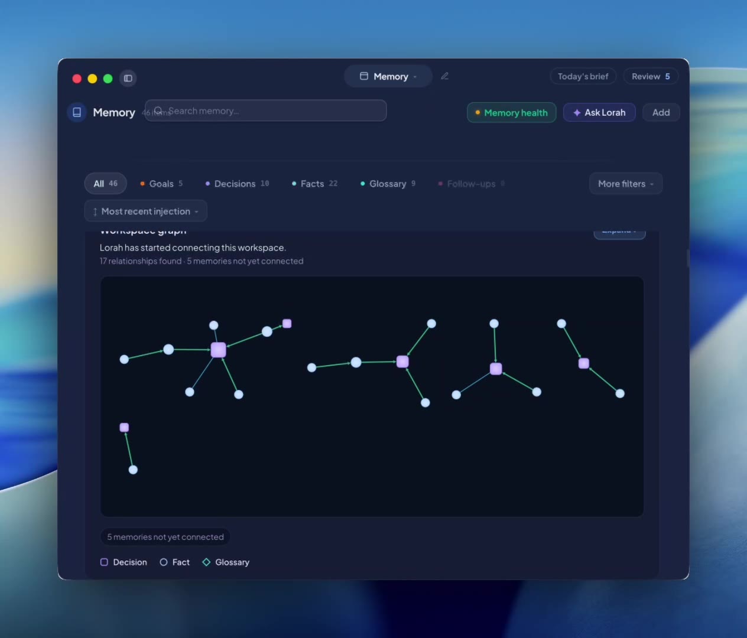Viewport: 747px width, 638px height.
Task: Click the Glossary legend item below the graph
Action: tap(226, 562)
